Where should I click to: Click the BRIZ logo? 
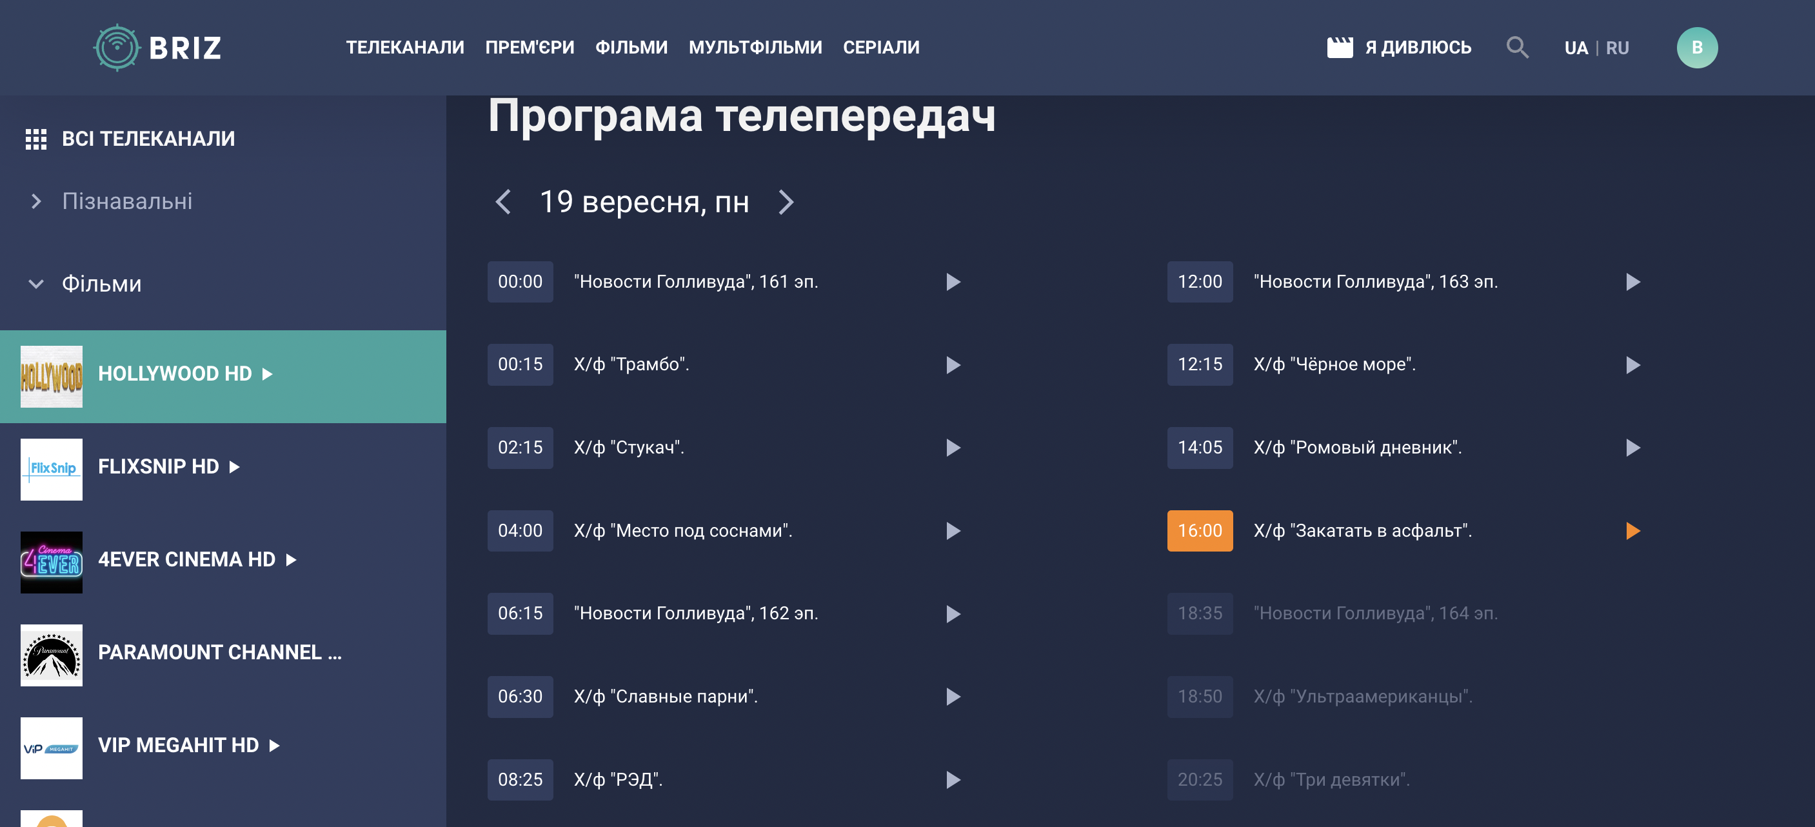158,47
